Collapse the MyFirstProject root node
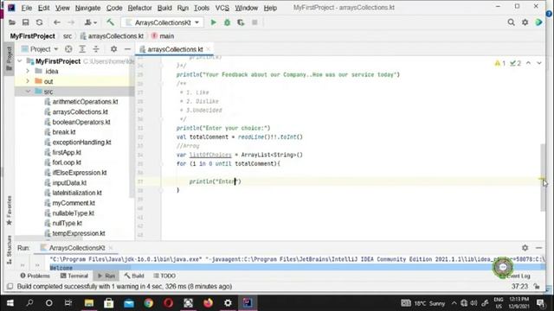The image size is (554, 311). tap(20, 61)
